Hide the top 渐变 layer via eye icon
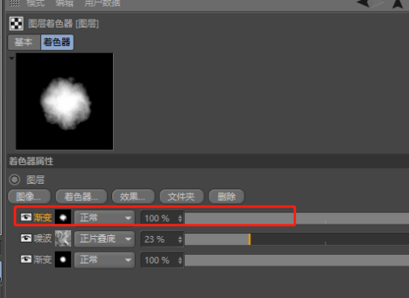 coord(26,217)
